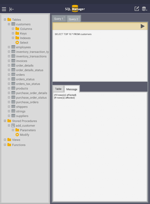Viewport: 150px width, 204px height.
Task: Open the Table results tab
Action: [58, 89]
